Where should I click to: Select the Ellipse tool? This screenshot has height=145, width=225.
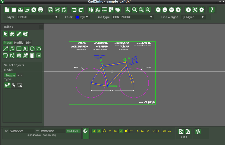pos(39,49)
